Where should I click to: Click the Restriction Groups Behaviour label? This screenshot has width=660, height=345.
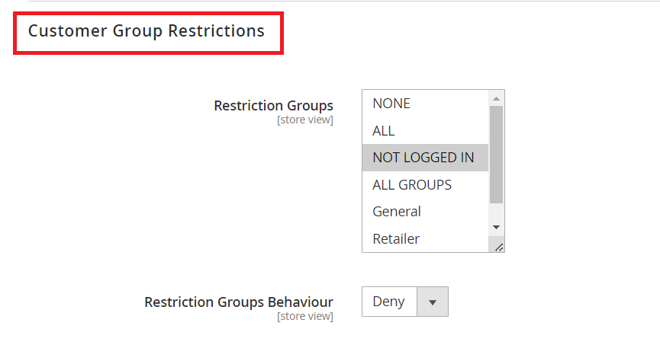click(x=238, y=302)
